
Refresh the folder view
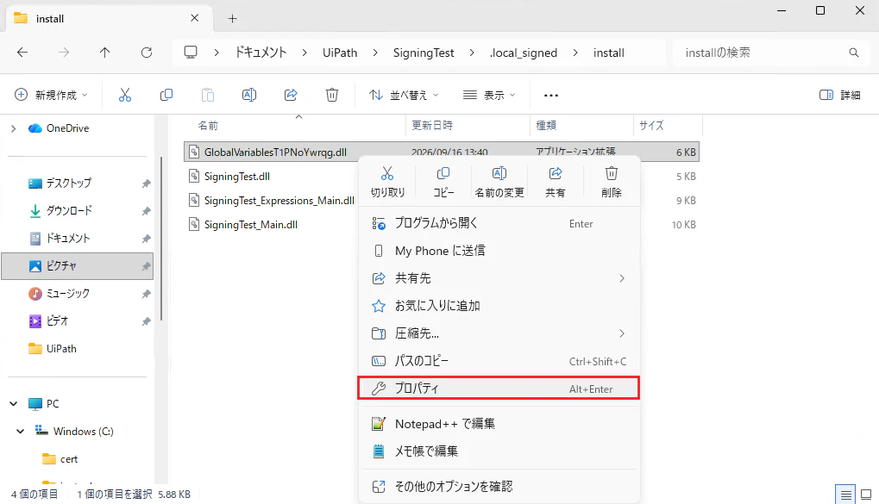pyautogui.click(x=147, y=53)
